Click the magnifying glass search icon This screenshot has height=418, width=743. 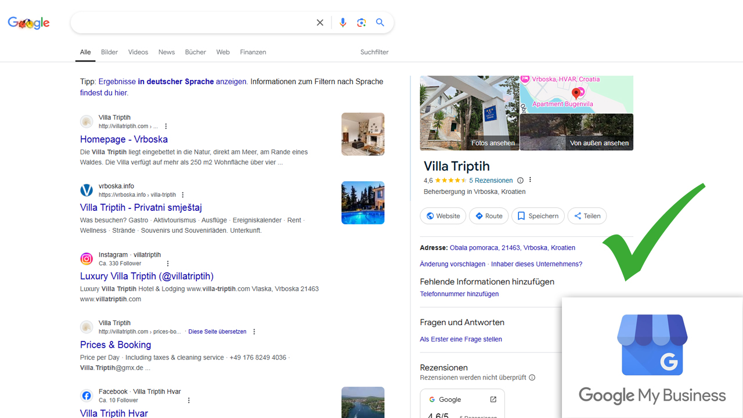point(380,23)
